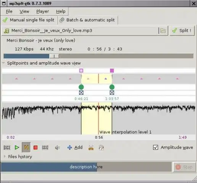Click the 1:03:57 splitpoint time label

[112, 99]
